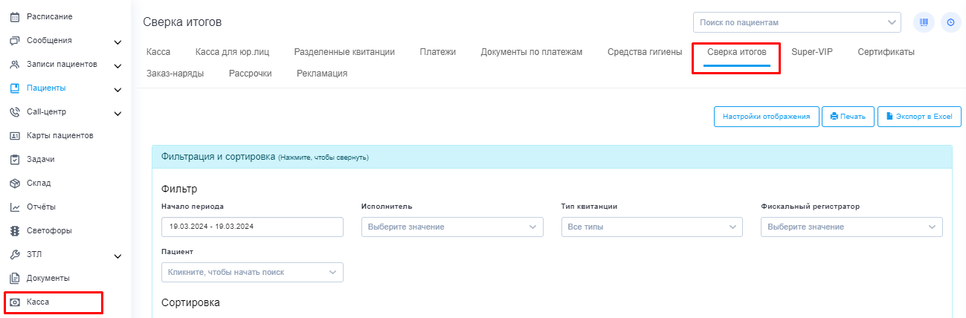966x318 pixels.
Task: Click the Отчёты chart icon
Action: [x=14, y=207]
